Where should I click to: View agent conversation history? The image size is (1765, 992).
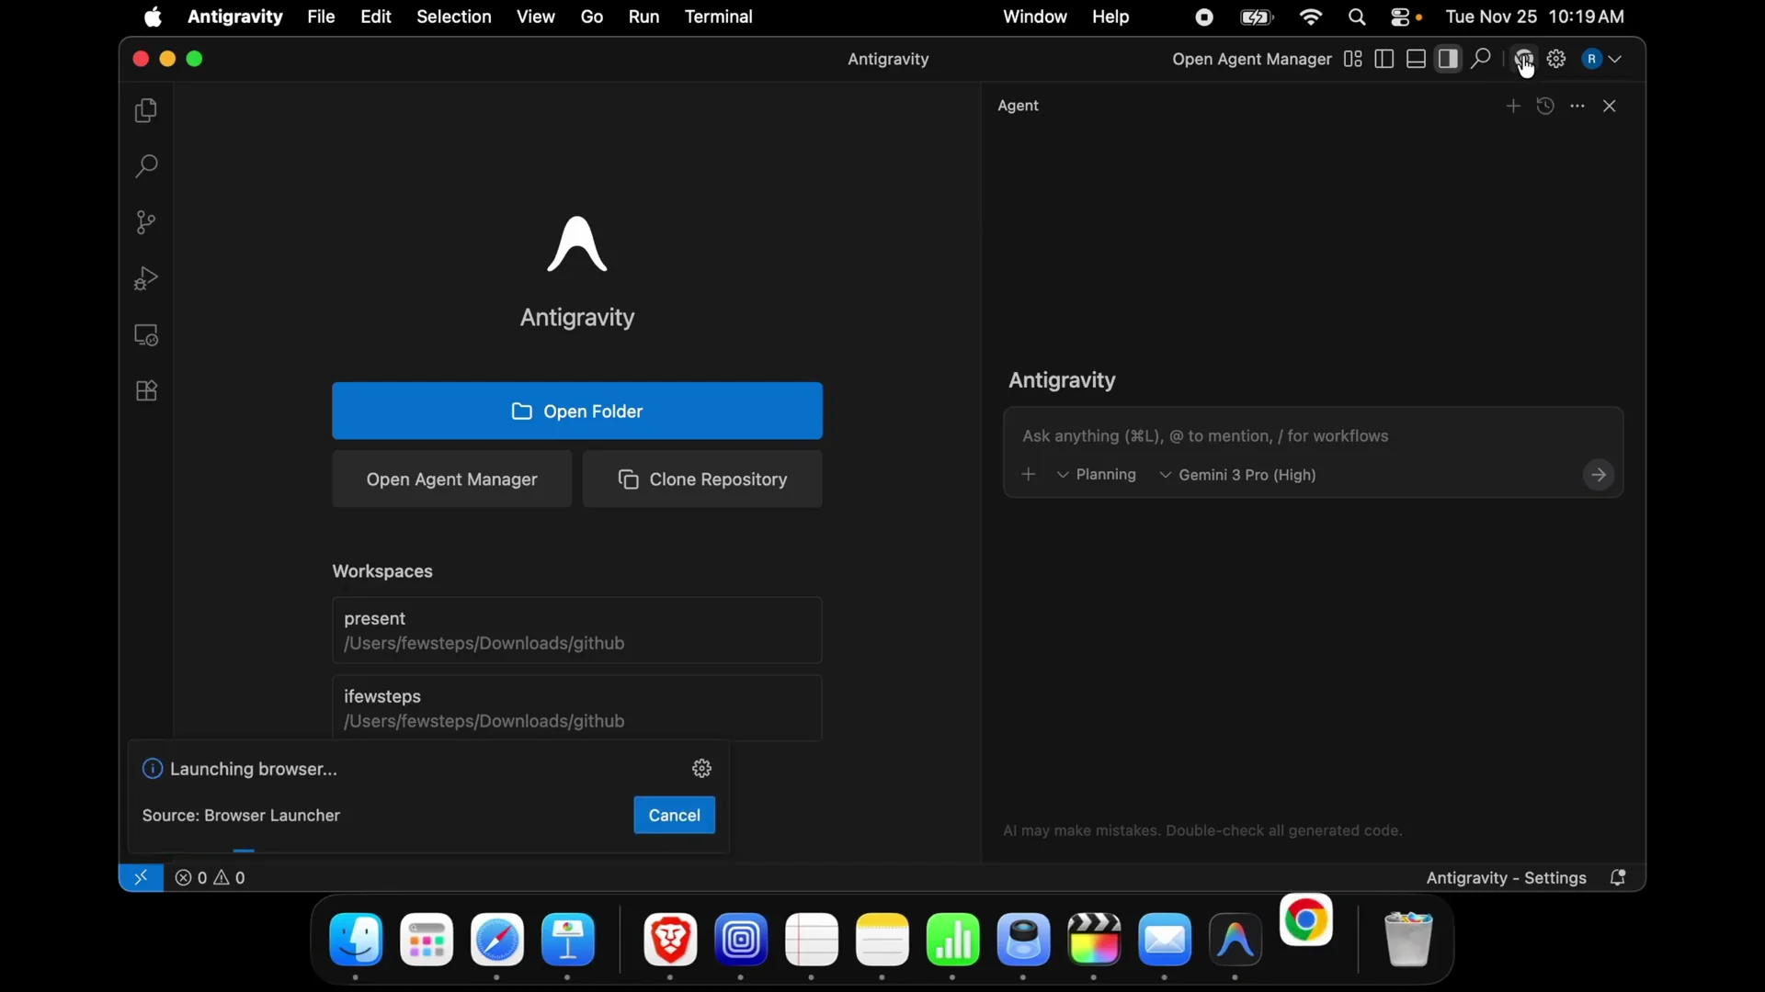1546,106
